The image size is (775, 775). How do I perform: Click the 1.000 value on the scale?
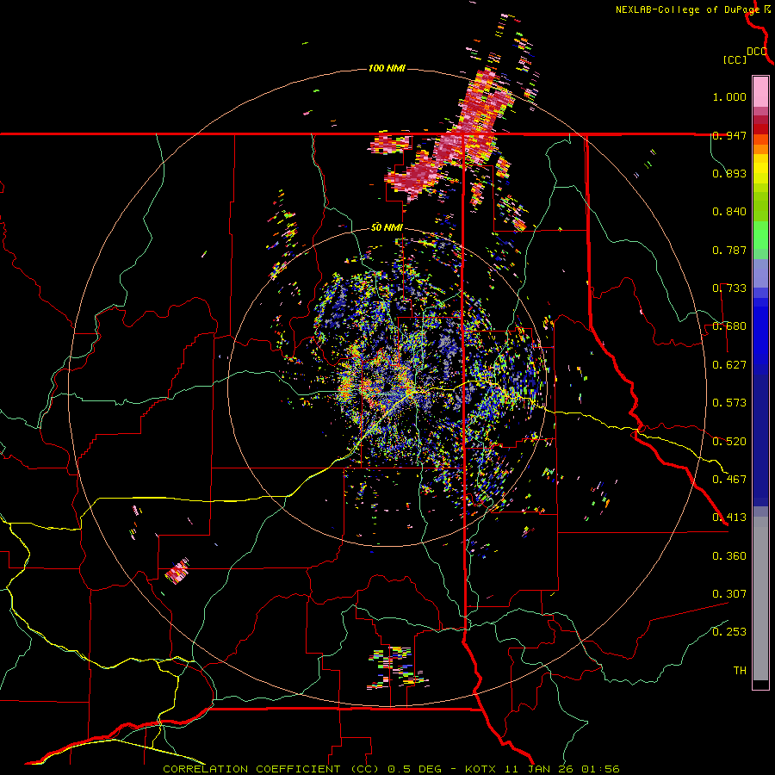click(729, 96)
